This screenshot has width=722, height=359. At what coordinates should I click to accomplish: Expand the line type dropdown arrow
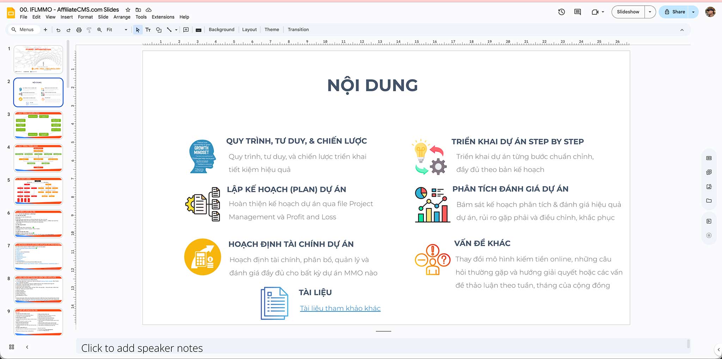click(x=176, y=30)
